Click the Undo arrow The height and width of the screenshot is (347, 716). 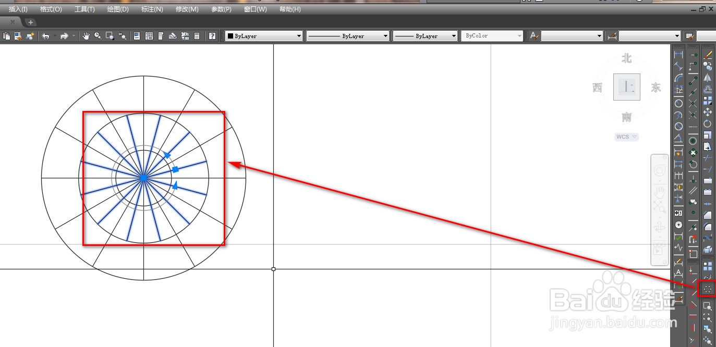[46, 36]
